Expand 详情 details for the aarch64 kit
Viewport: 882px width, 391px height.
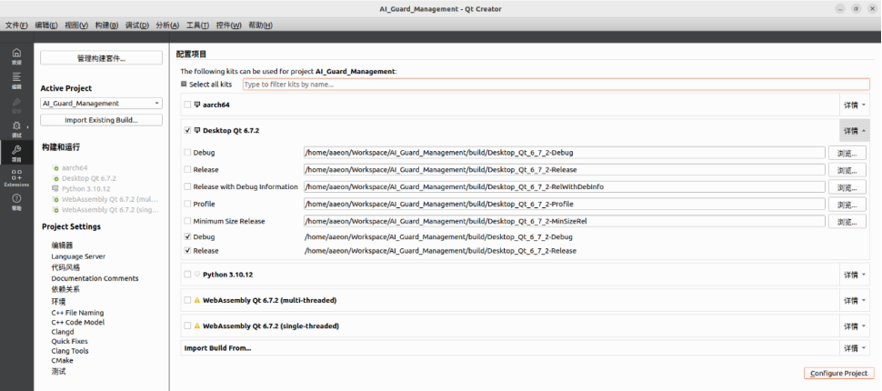click(x=855, y=105)
